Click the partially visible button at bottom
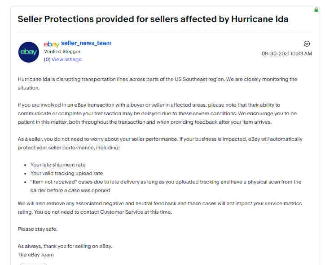This screenshot has width=325, height=265. [33, 264]
